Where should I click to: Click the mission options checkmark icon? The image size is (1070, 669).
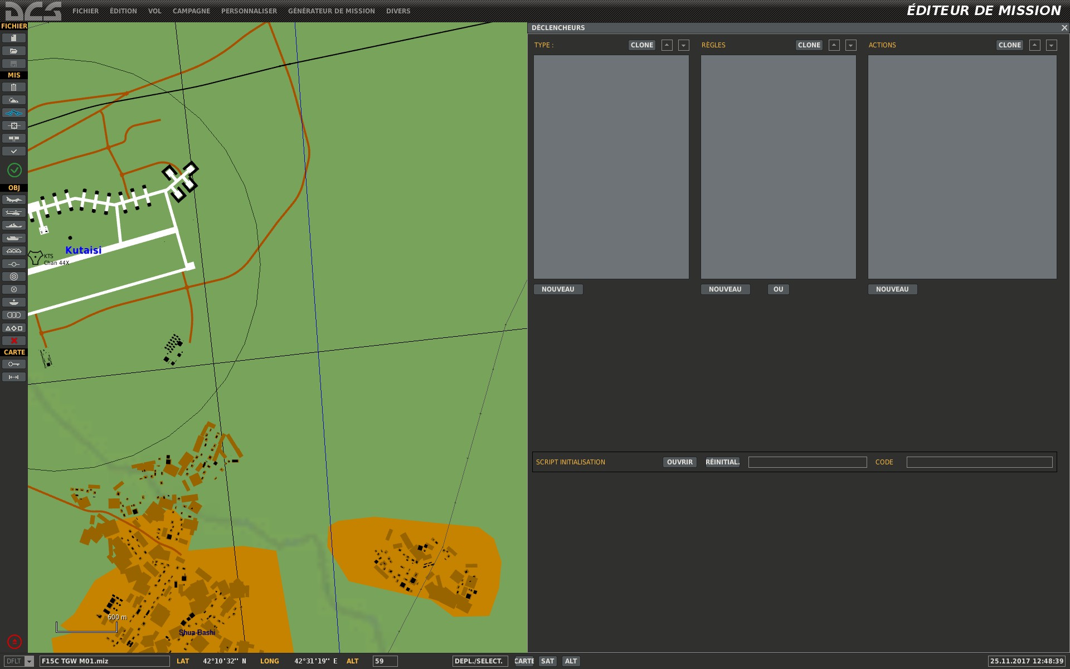pyautogui.click(x=14, y=151)
